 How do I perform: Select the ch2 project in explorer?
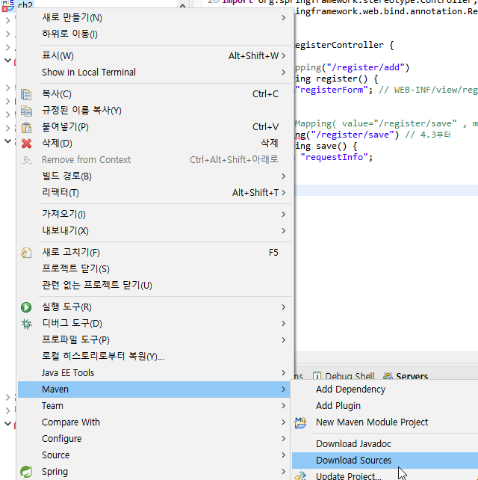click(25, 5)
